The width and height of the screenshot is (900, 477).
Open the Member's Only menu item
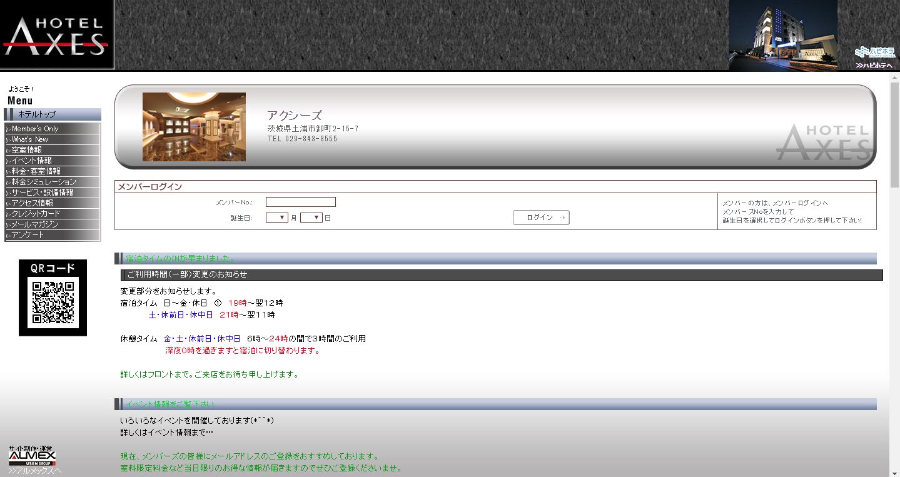53,129
